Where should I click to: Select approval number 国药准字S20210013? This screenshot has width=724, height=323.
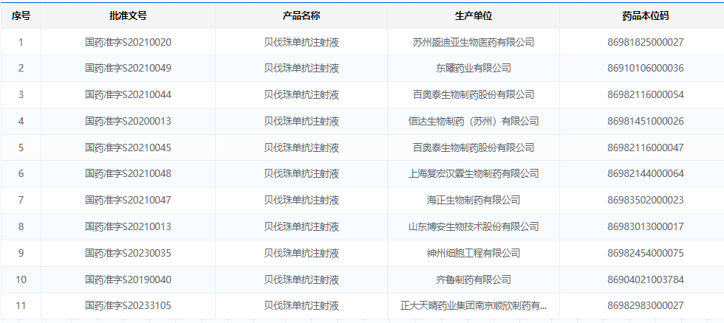pos(128,226)
